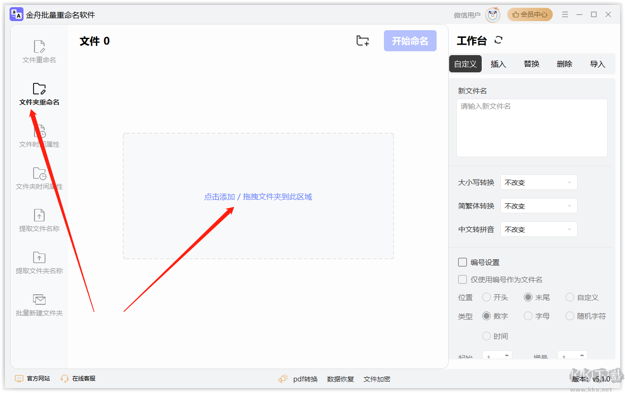Expand the 中文转拼音 dropdown
The height and width of the screenshot is (393, 625).
pos(538,229)
